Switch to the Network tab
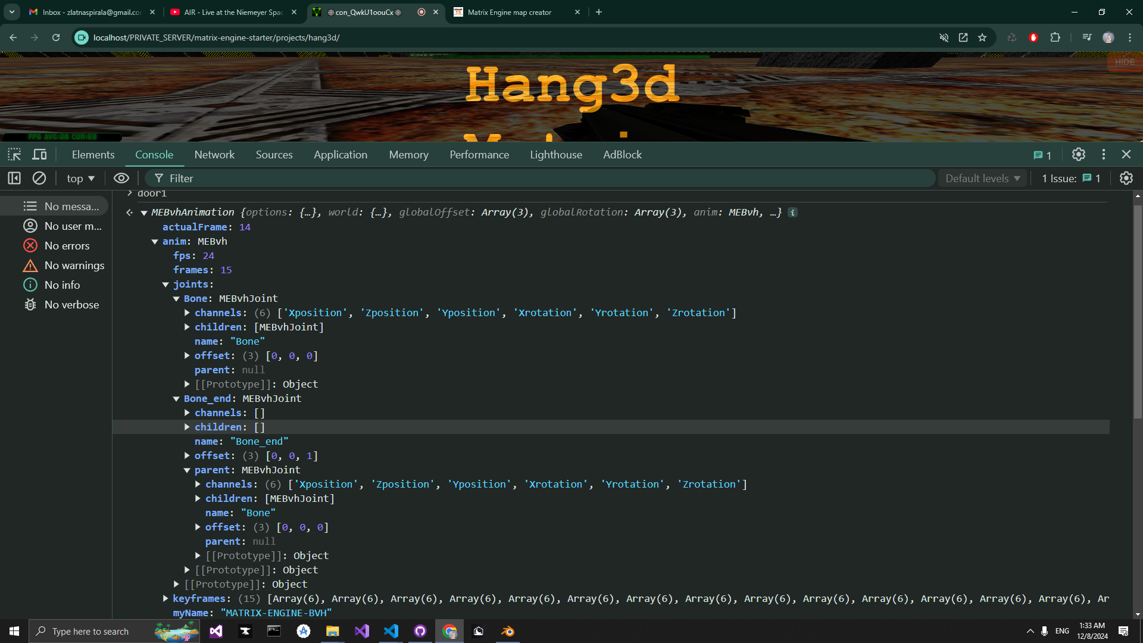 click(x=214, y=155)
